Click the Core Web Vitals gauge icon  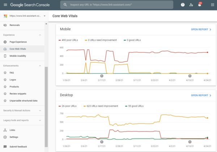5,49
